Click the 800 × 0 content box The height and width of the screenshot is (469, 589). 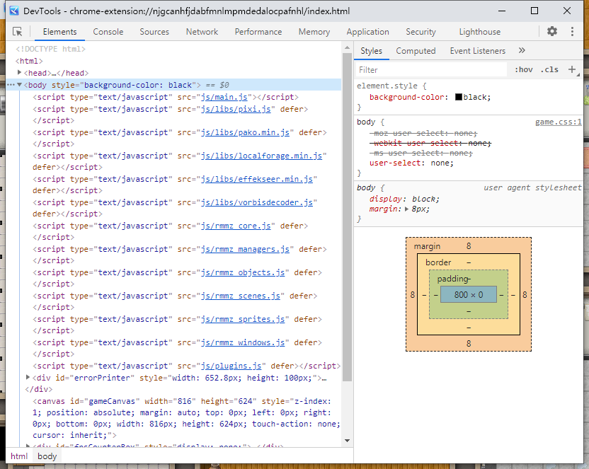(469, 294)
